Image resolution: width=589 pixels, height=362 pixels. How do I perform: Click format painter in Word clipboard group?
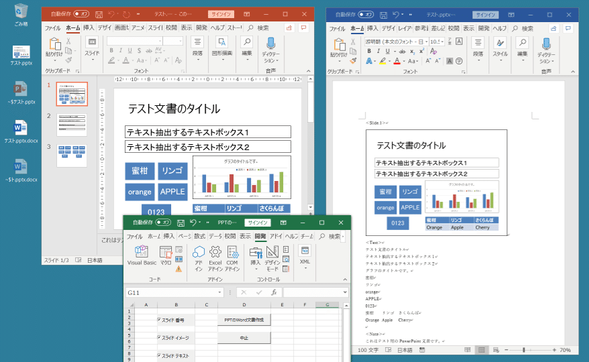[353, 60]
